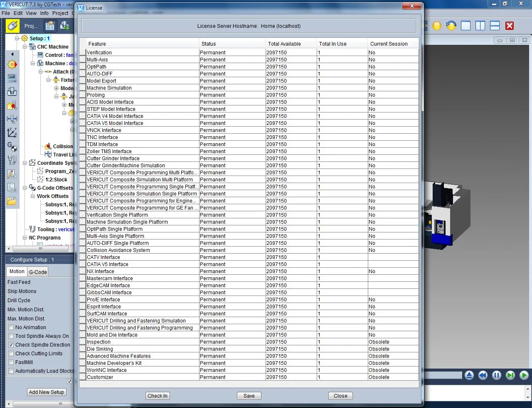Select the machine sidebar icon
This screenshot has width=532, height=408.
(x=12, y=92)
